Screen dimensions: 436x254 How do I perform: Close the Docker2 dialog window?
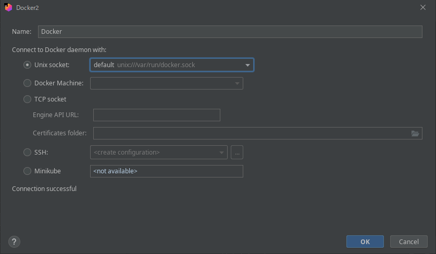(422, 8)
